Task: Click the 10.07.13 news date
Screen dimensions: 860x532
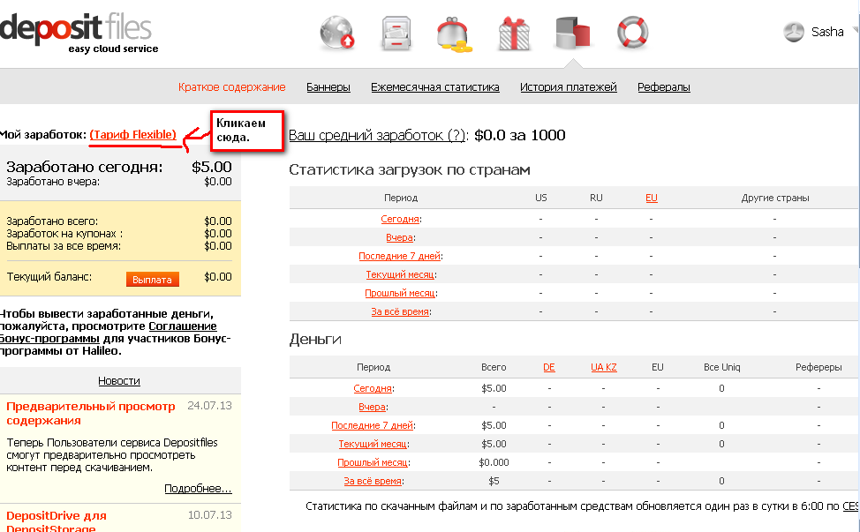Action: point(209,515)
